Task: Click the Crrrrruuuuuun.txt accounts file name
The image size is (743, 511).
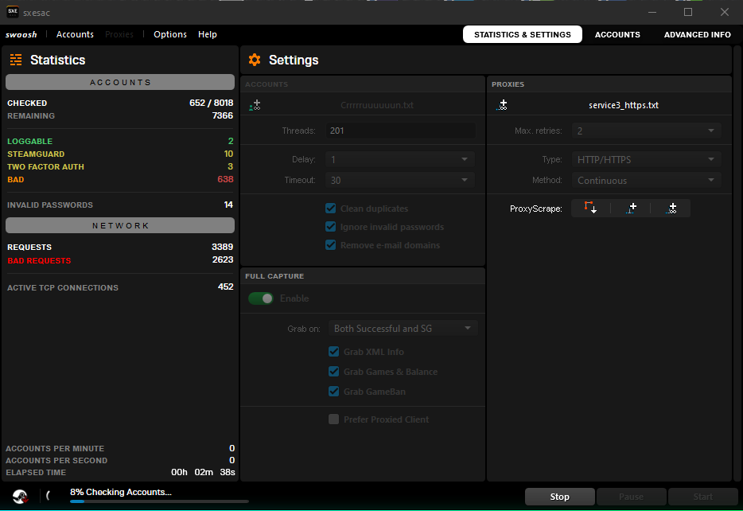Action: point(377,105)
